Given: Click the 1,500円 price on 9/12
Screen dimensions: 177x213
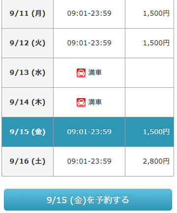Looking at the screenshot, I should coord(156,43).
